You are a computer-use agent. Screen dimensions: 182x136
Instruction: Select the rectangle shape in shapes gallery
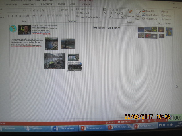click(115, 10)
